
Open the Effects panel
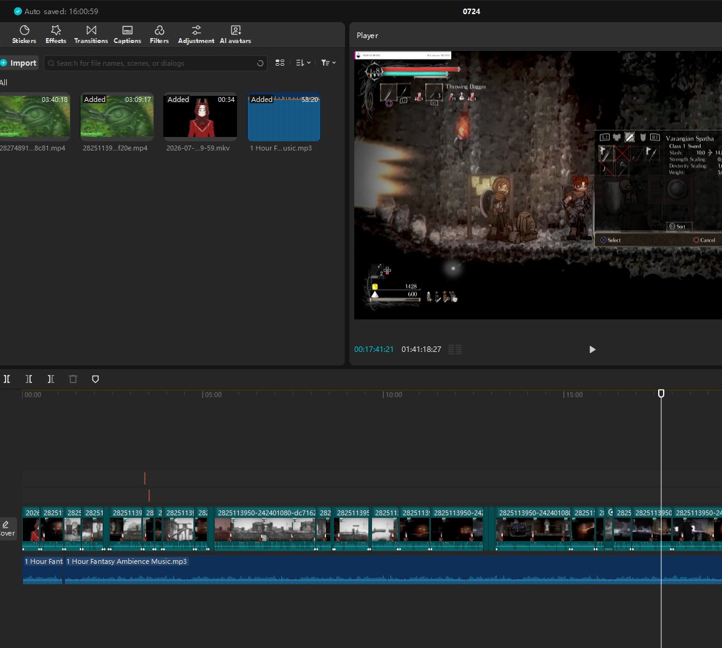(x=56, y=35)
